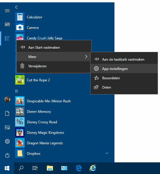Screen dimensions: 160x174
Task: Switch to pinned tiles view icon
Action: pyautogui.click(x=7, y=24)
